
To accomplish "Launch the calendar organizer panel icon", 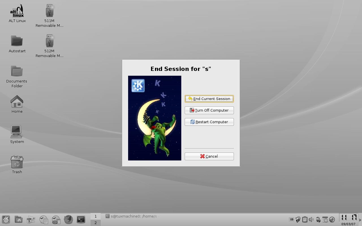I will 31,220.
